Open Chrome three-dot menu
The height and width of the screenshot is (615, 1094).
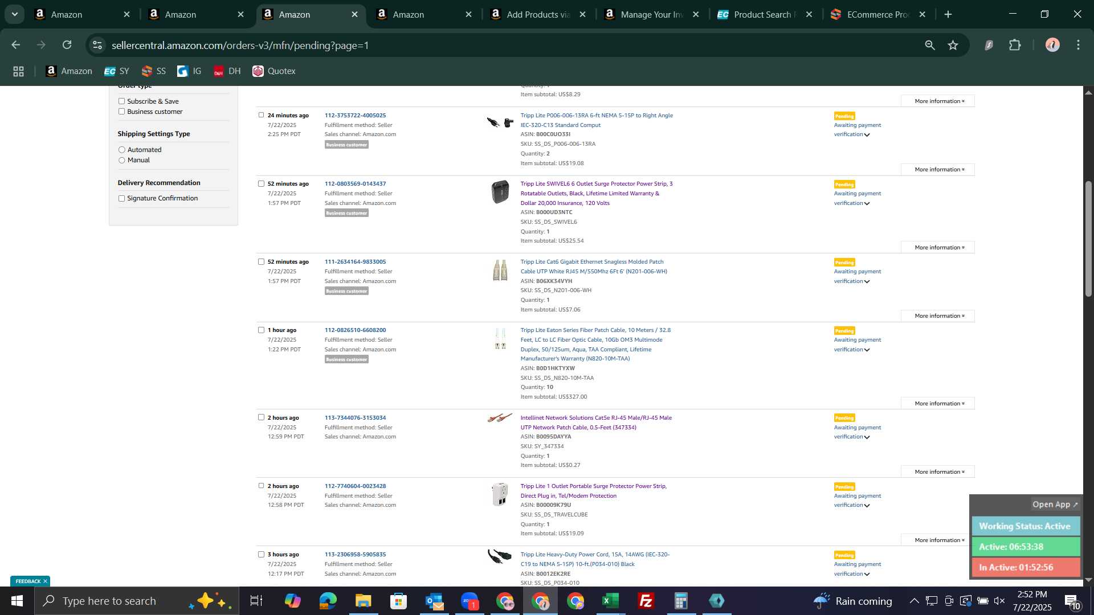(x=1079, y=45)
